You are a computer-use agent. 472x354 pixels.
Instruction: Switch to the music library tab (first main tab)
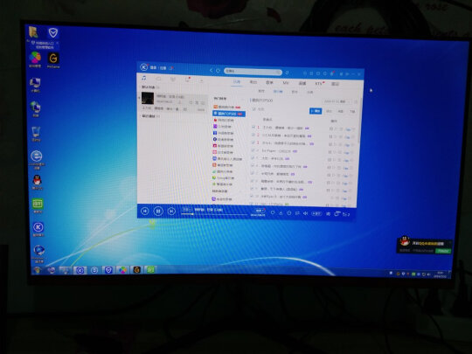237,82
